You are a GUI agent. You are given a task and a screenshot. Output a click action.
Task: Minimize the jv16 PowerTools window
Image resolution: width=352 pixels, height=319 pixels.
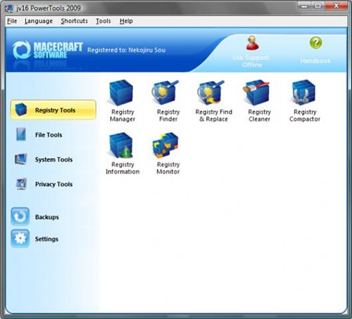304,6
